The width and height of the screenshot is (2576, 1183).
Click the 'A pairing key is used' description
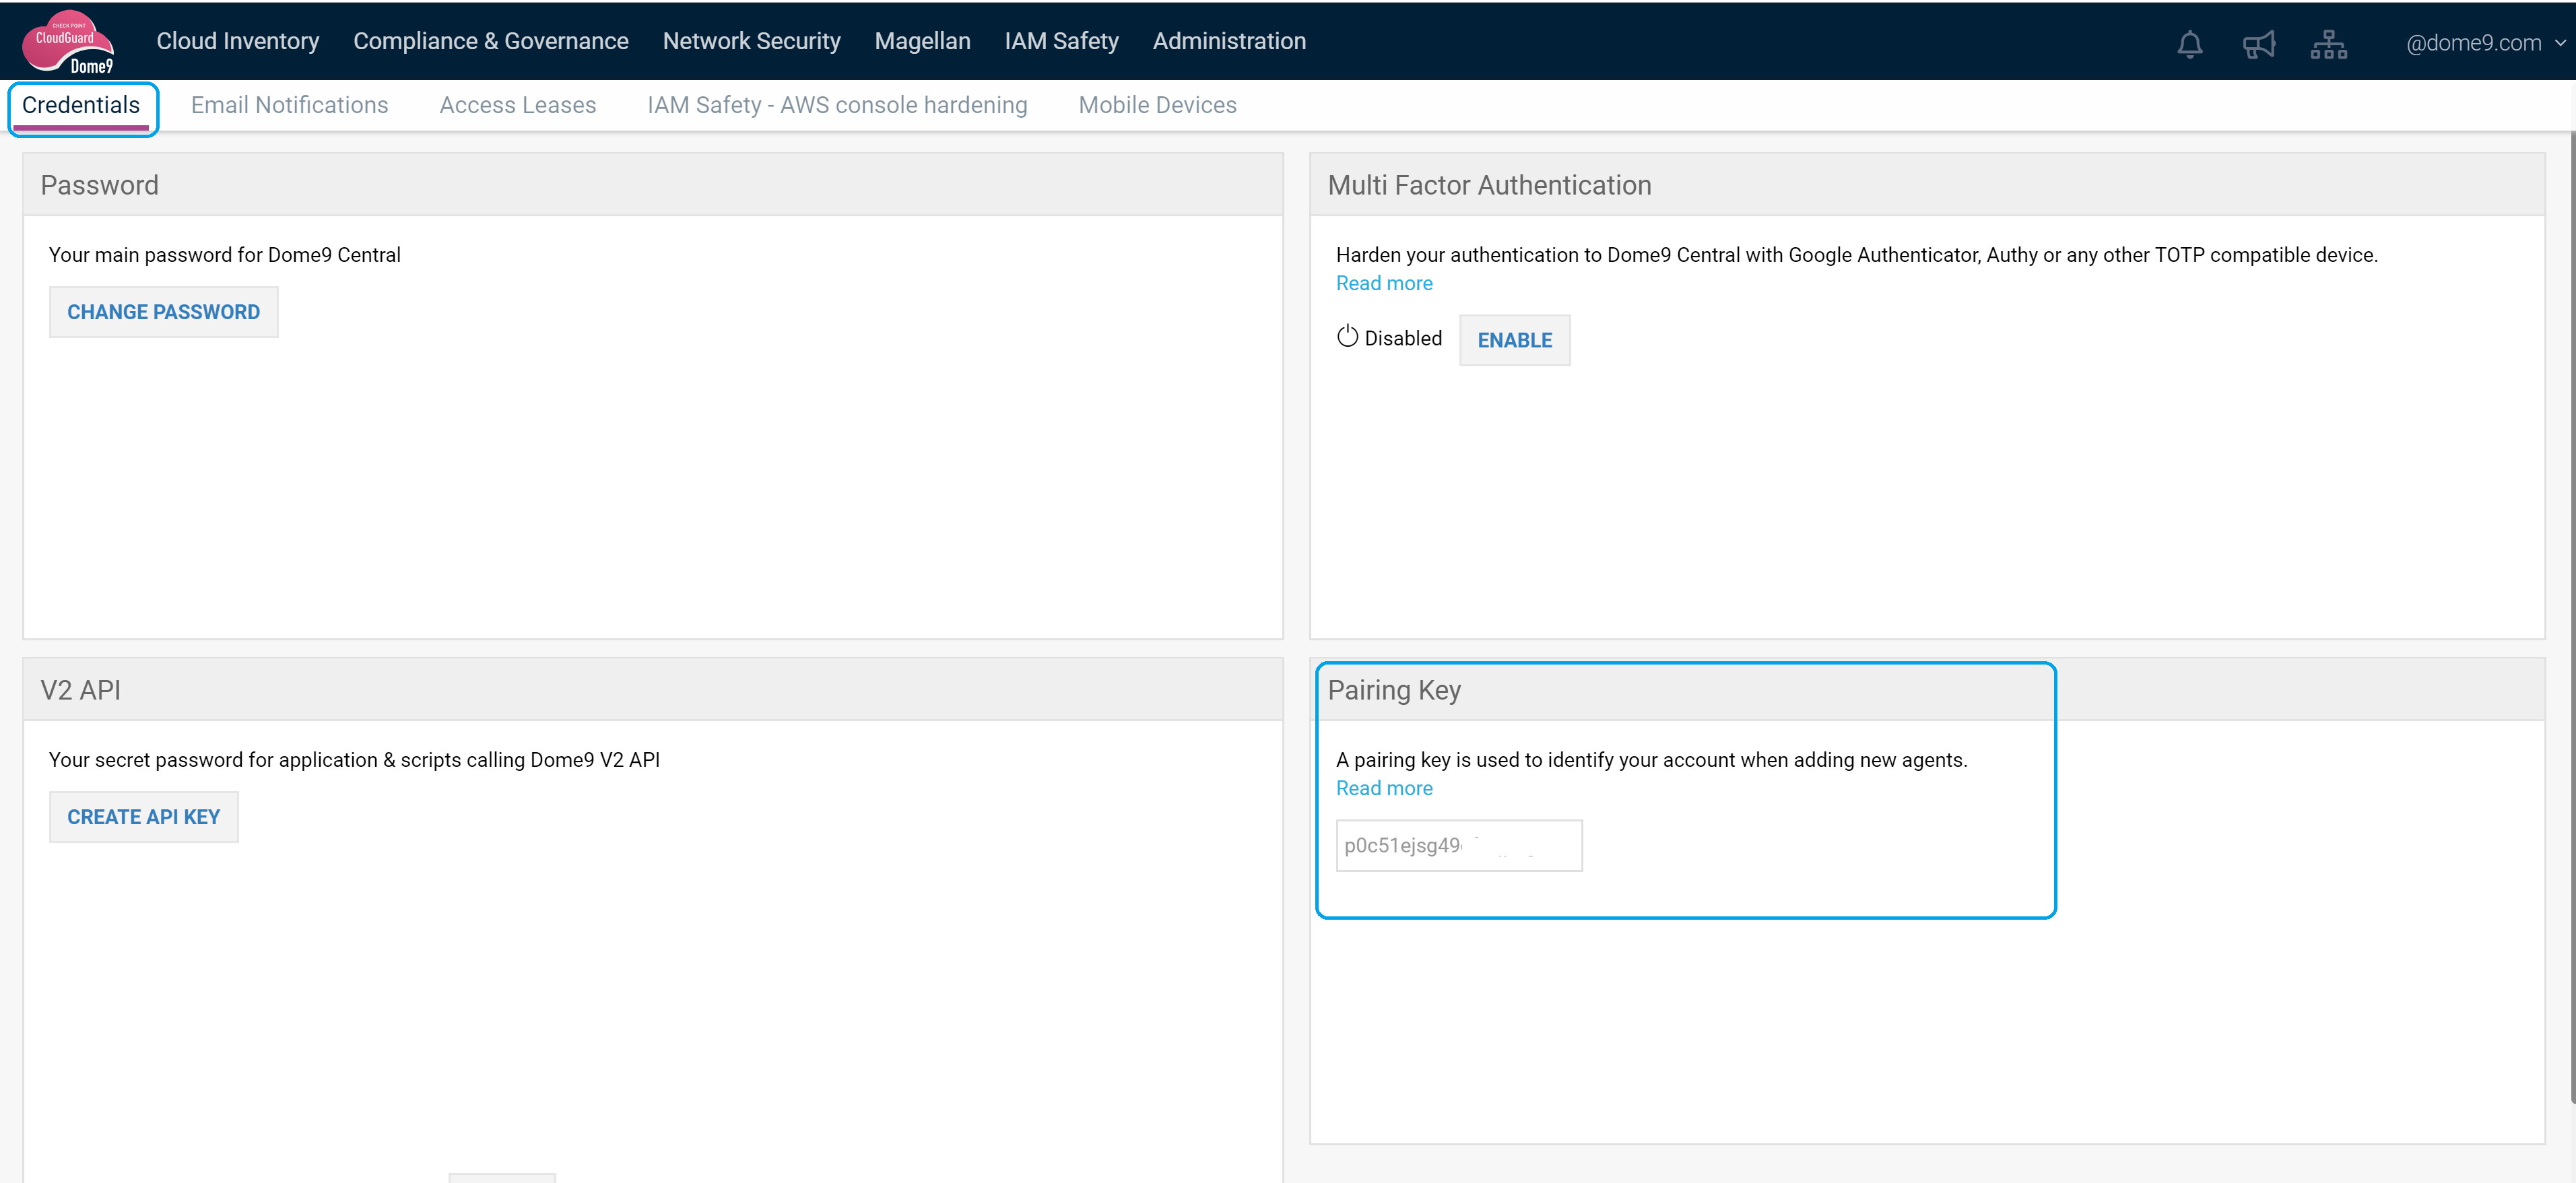coord(1651,760)
